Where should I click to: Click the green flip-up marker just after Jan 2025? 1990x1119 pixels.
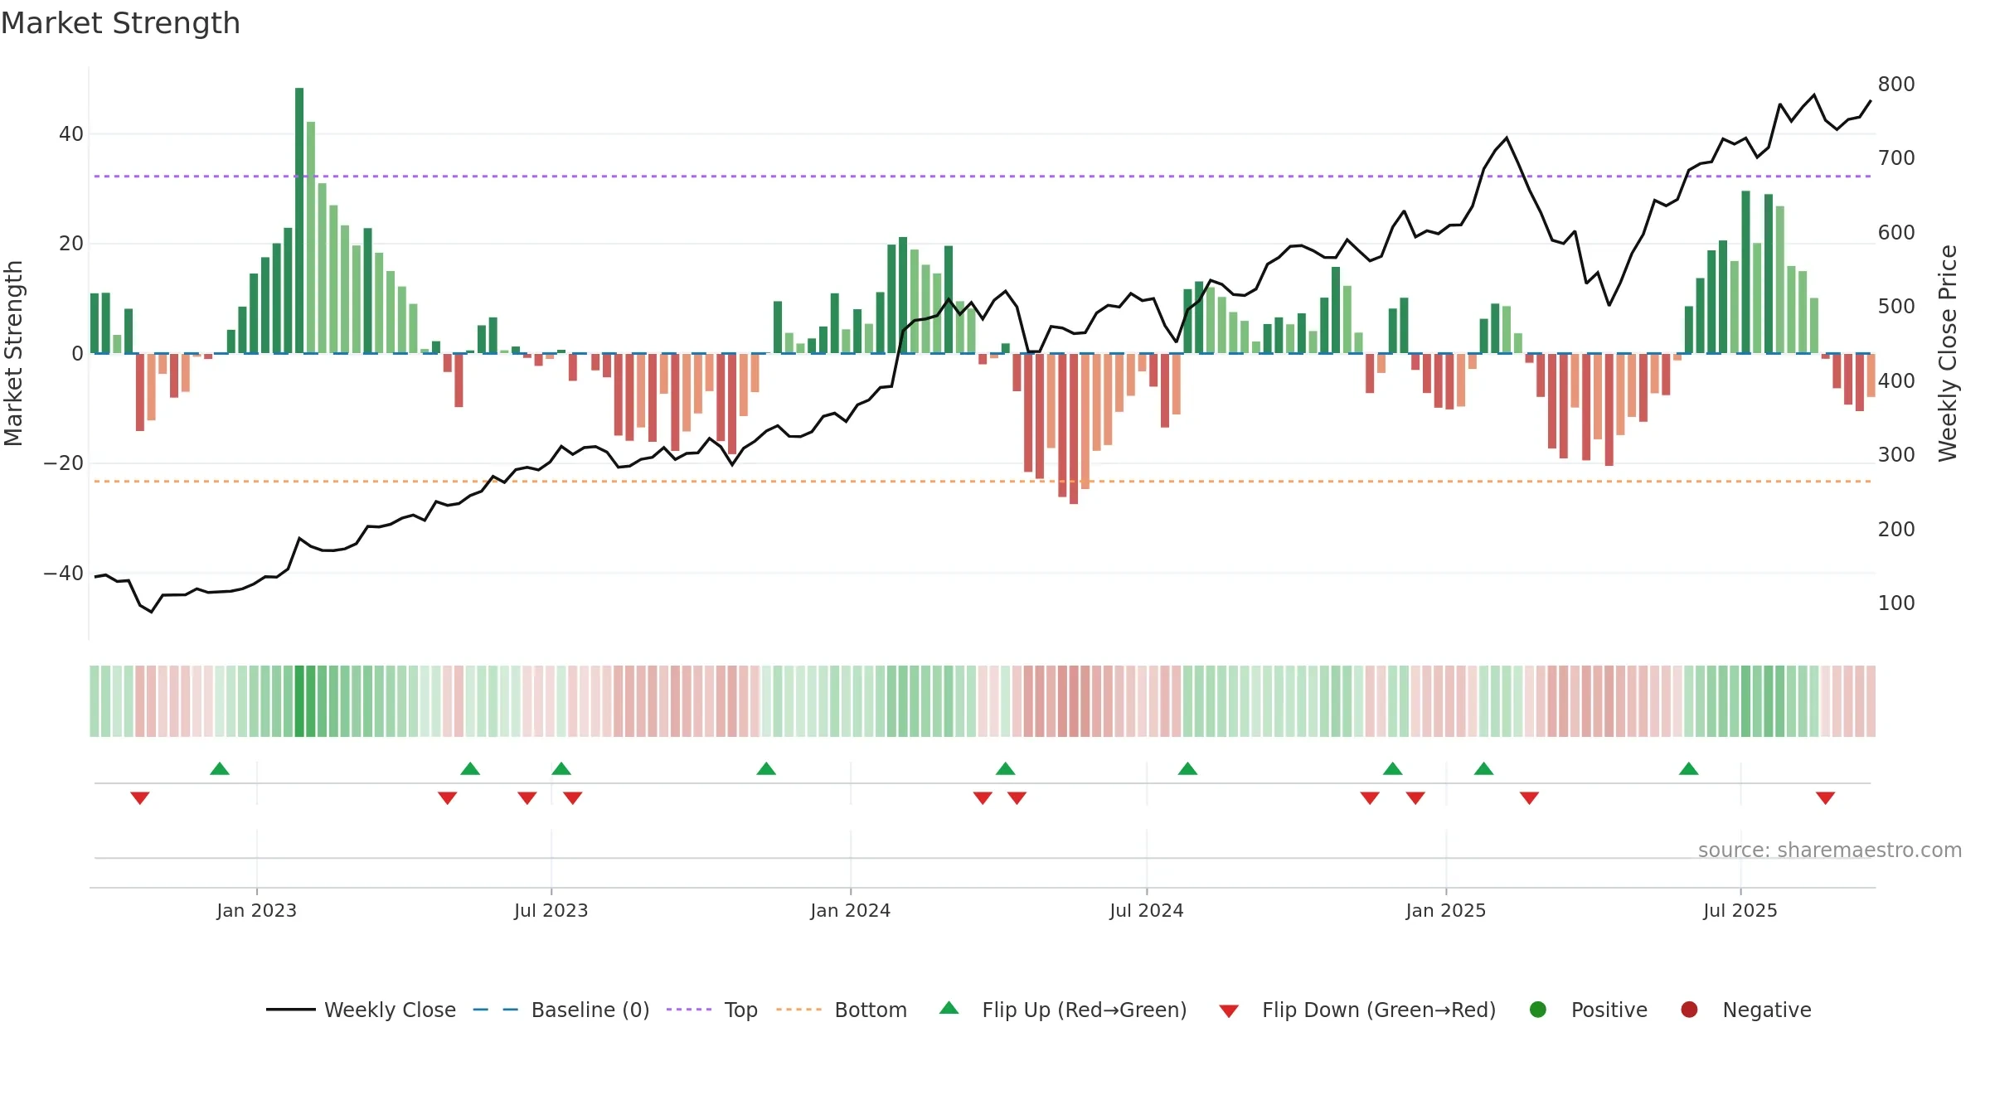(x=1484, y=768)
